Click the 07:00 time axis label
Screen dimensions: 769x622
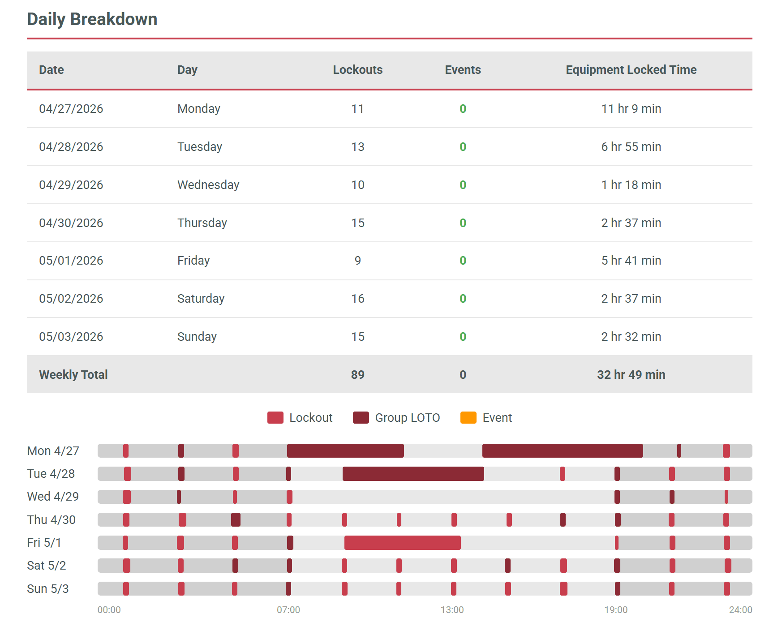[288, 610]
